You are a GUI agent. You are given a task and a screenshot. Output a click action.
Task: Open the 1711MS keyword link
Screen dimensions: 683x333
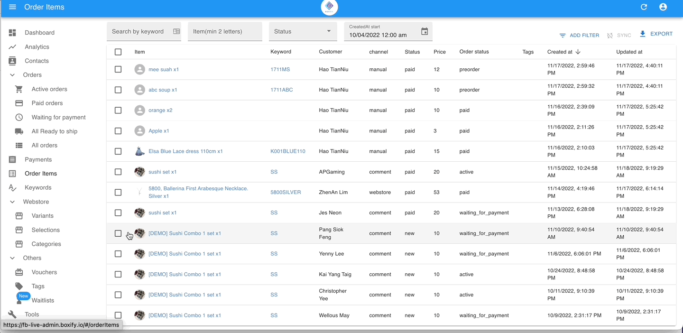point(280,69)
